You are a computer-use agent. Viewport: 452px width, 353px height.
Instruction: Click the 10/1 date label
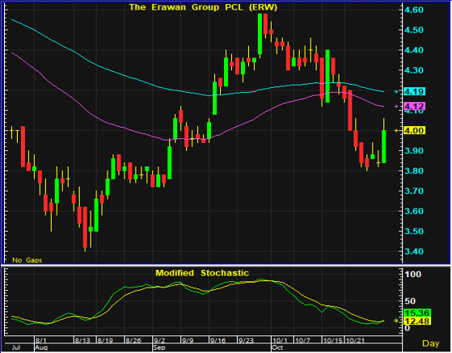point(280,341)
